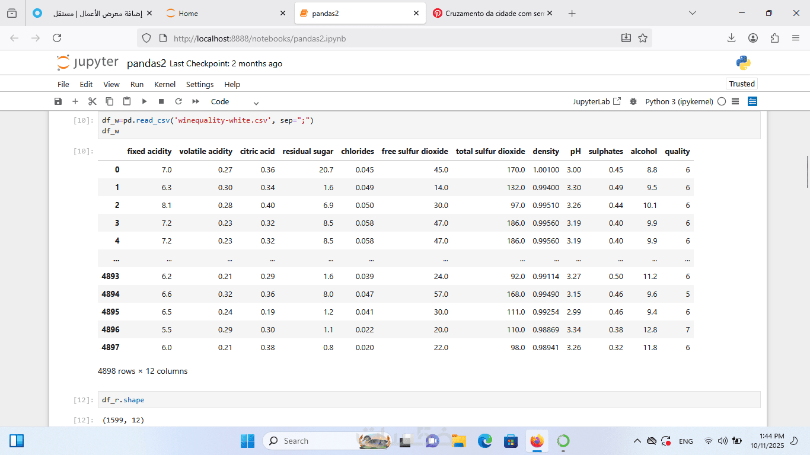Open the notebook in JupyterLab
Screen dimensions: 810x455
point(597,101)
